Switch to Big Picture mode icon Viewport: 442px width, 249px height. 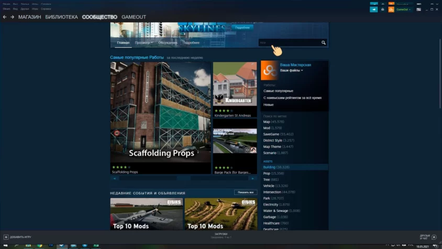[x=418, y=9]
